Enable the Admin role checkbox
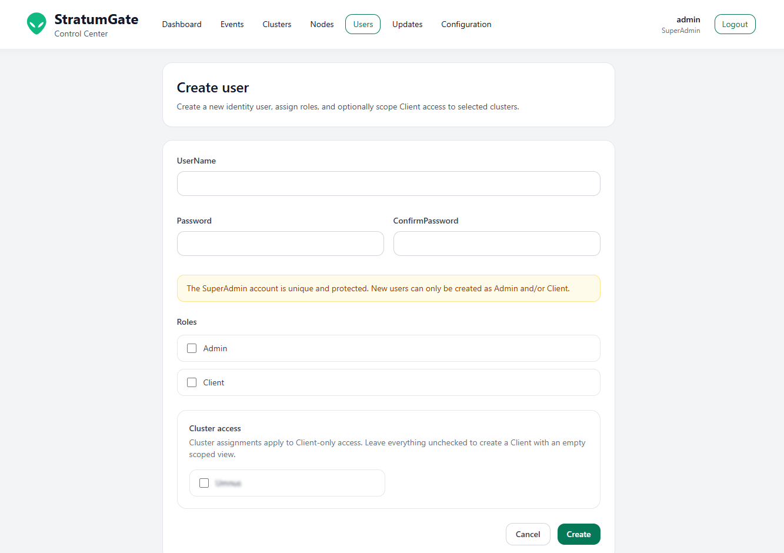The image size is (784, 553). 192,348
